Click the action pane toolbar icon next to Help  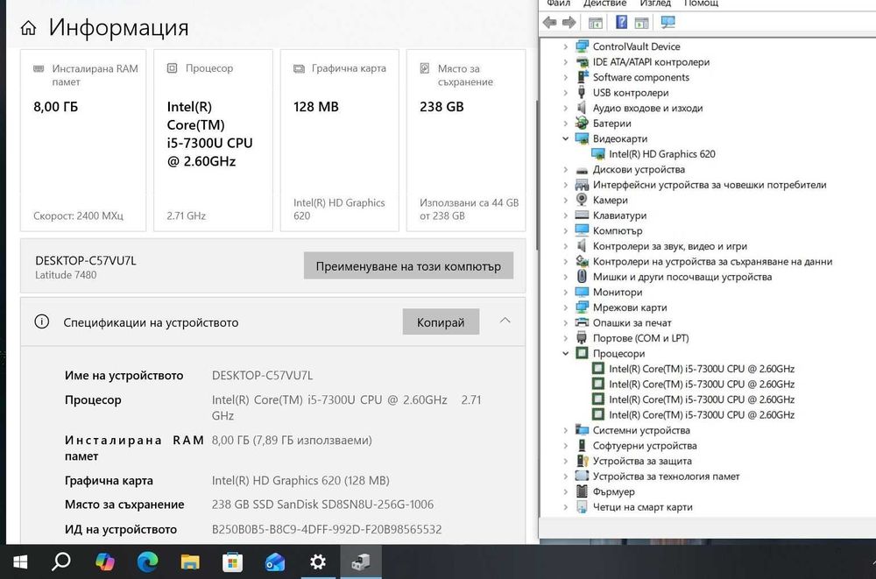coord(642,23)
